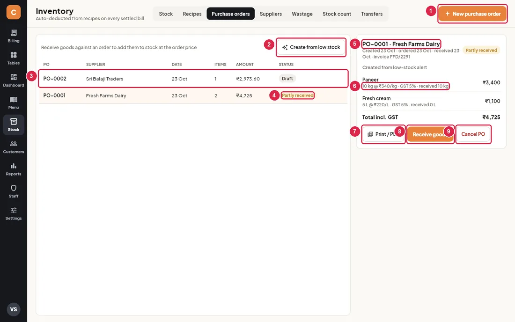Open the Menu section in the sidebar

tap(14, 103)
